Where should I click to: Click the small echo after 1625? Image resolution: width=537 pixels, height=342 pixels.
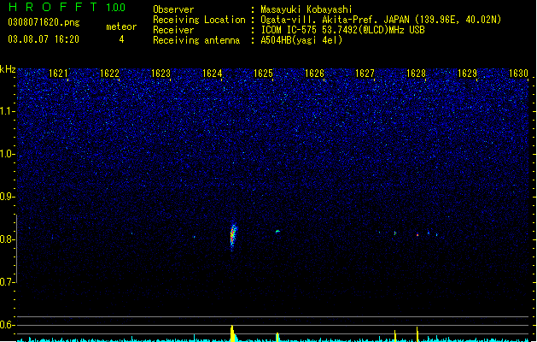tap(277, 232)
